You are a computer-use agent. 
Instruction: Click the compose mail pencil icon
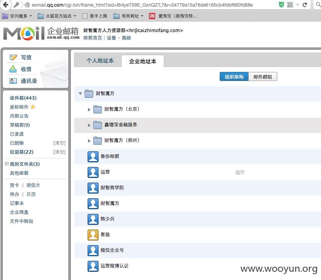tap(13, 57)
